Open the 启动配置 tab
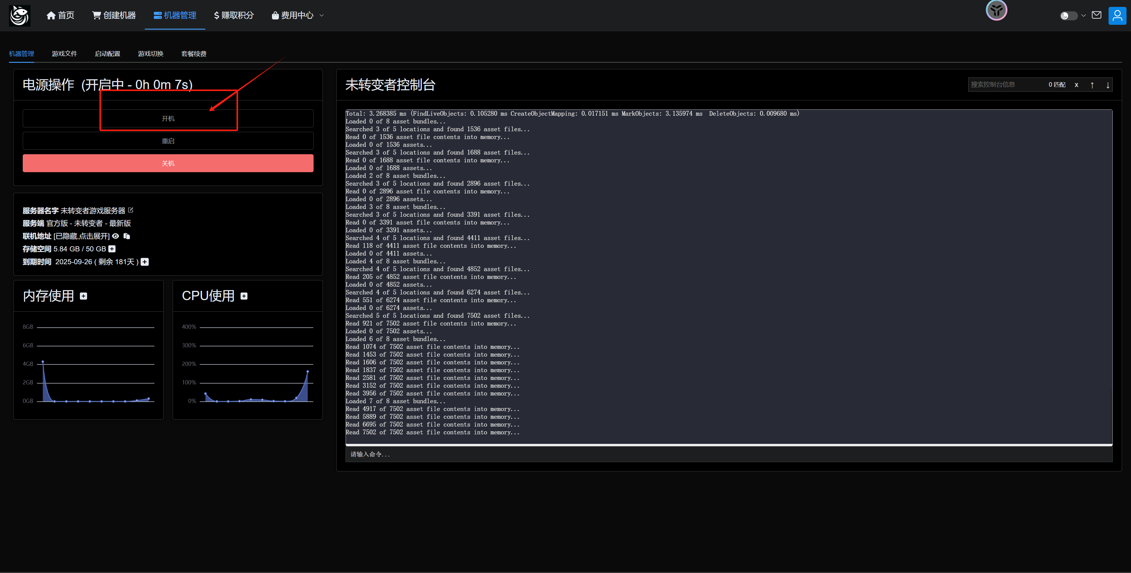Screen dimensions: 1131x573 tap(107, 54)
